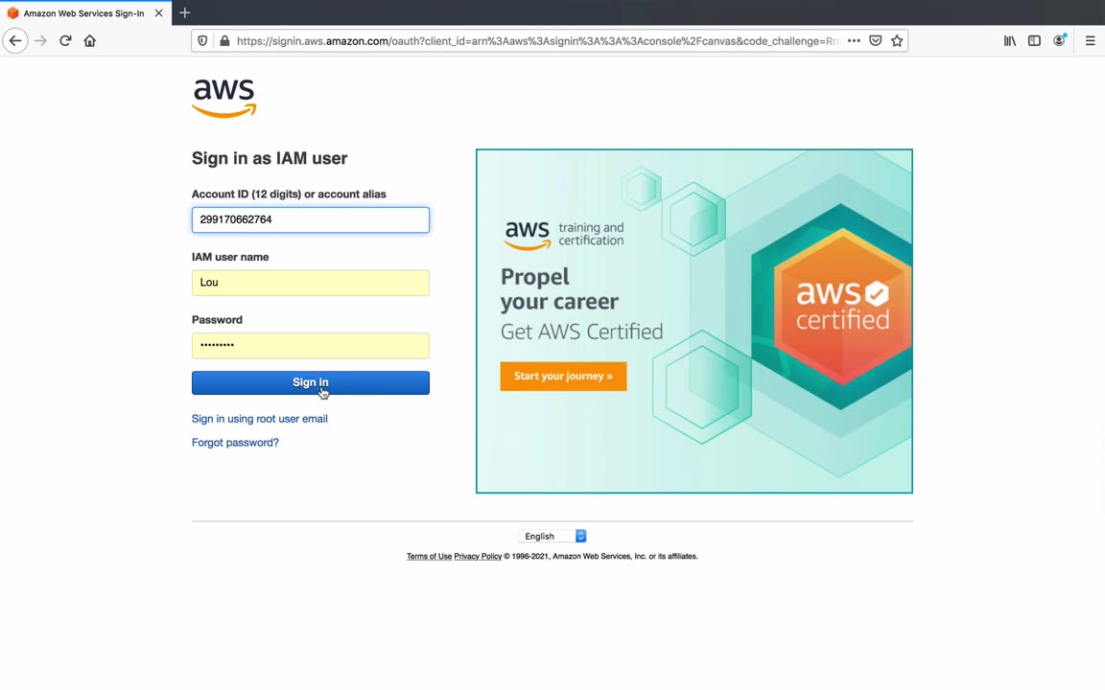Open the Terms of Use link
The height and width of the screenshot is (690, 1105).
click(x=429, y=556)
